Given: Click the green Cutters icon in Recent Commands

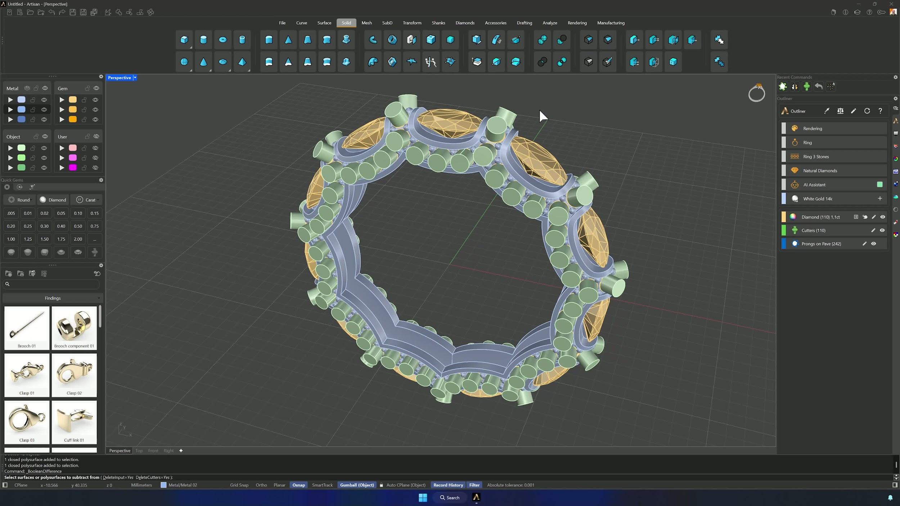Looking at the screenshot, I should tap(807, 86).
